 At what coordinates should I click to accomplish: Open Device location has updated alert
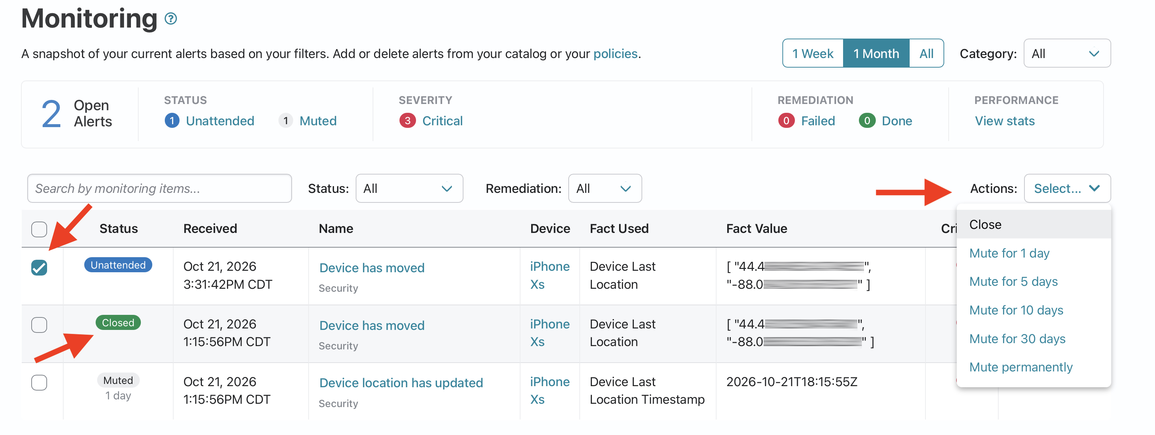click(x=401, y=382)
